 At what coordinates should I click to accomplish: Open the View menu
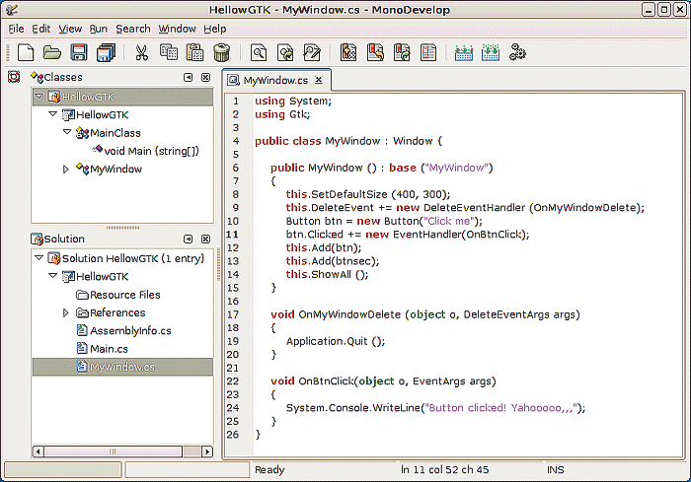[x=70, y=29]
